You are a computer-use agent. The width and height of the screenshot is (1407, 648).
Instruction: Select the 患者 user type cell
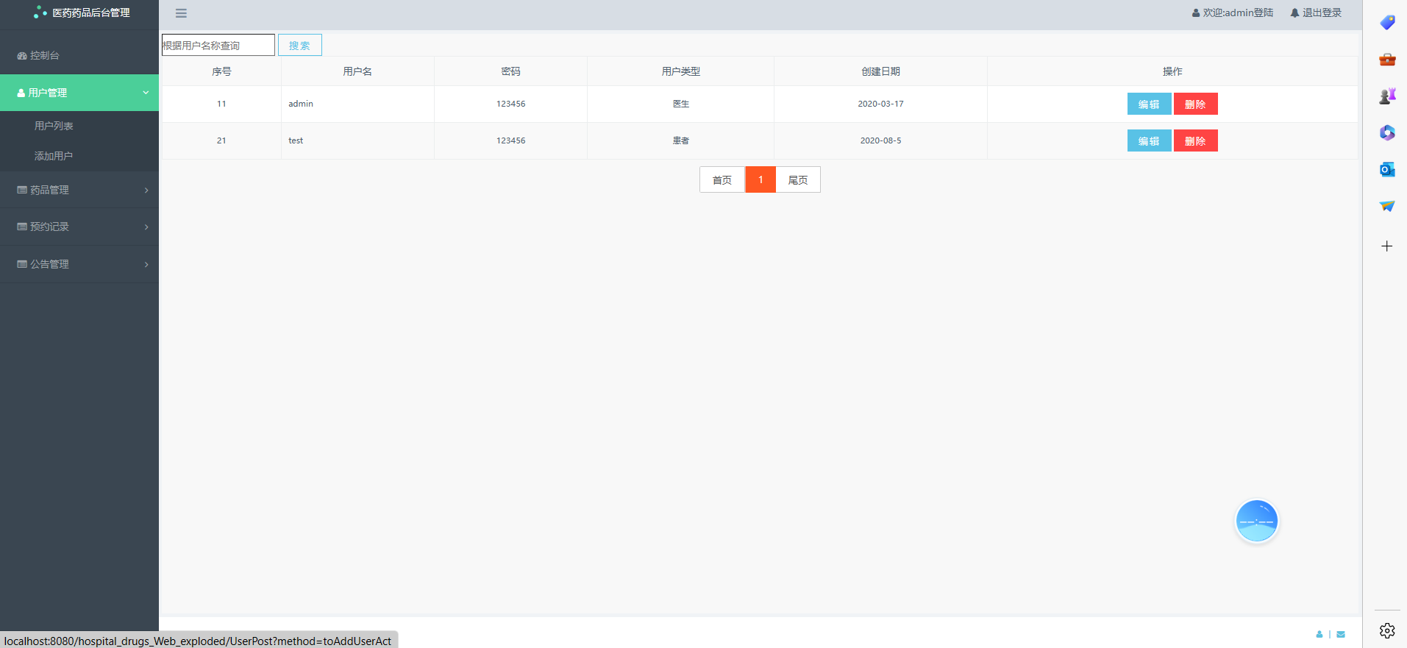(681, 140)
